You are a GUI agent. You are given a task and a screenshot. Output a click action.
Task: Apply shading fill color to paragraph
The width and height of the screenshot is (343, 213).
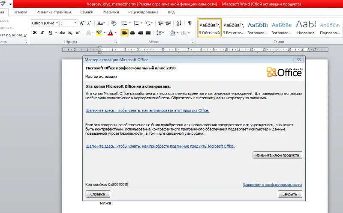pyautogui.click(x=173, y=33)
